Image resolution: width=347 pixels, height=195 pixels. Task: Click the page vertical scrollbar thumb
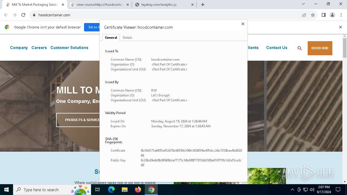coord(345,48)
